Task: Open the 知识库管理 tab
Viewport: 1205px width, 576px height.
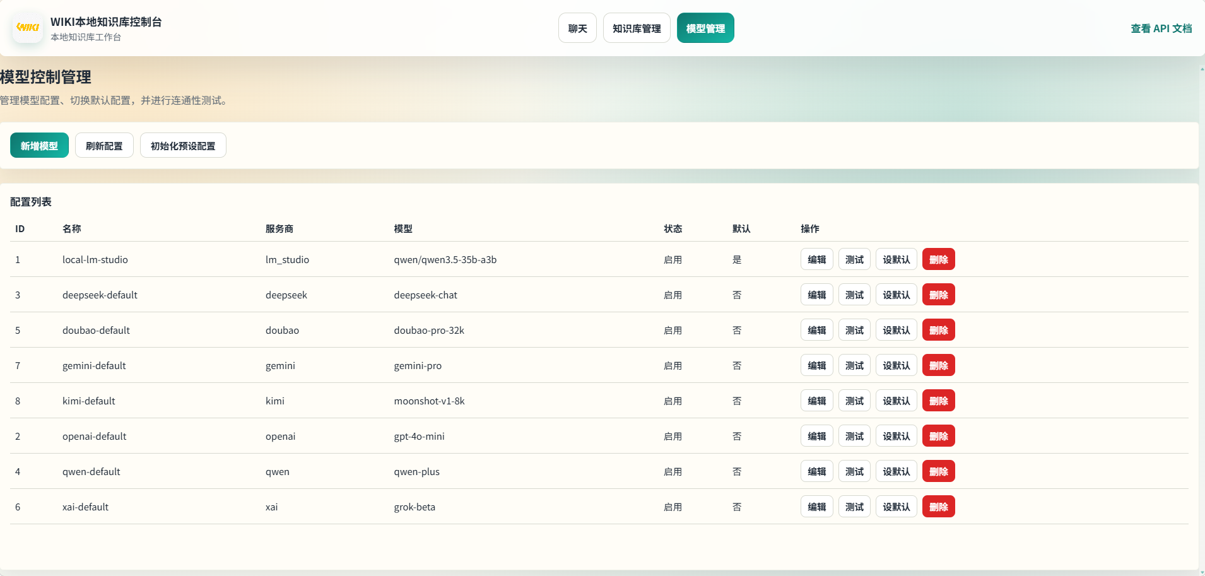Action: tap(637, 28)
